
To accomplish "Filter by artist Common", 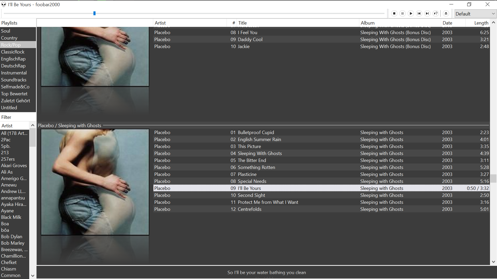I will coord(14,275).
